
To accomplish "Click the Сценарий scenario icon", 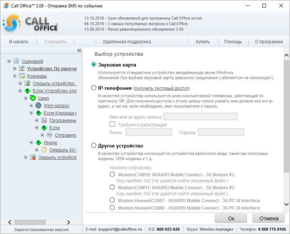I will [x=16, y=61].
